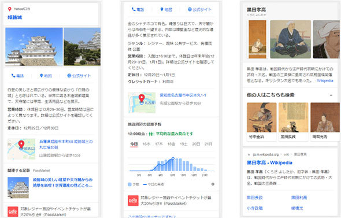Open the related article castle thumbnail
Image resolution: width=341 pixels, height=218 pixels.
pos(18,188)
